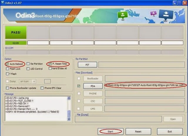Check the box beside UMS button

click(78, 109)
